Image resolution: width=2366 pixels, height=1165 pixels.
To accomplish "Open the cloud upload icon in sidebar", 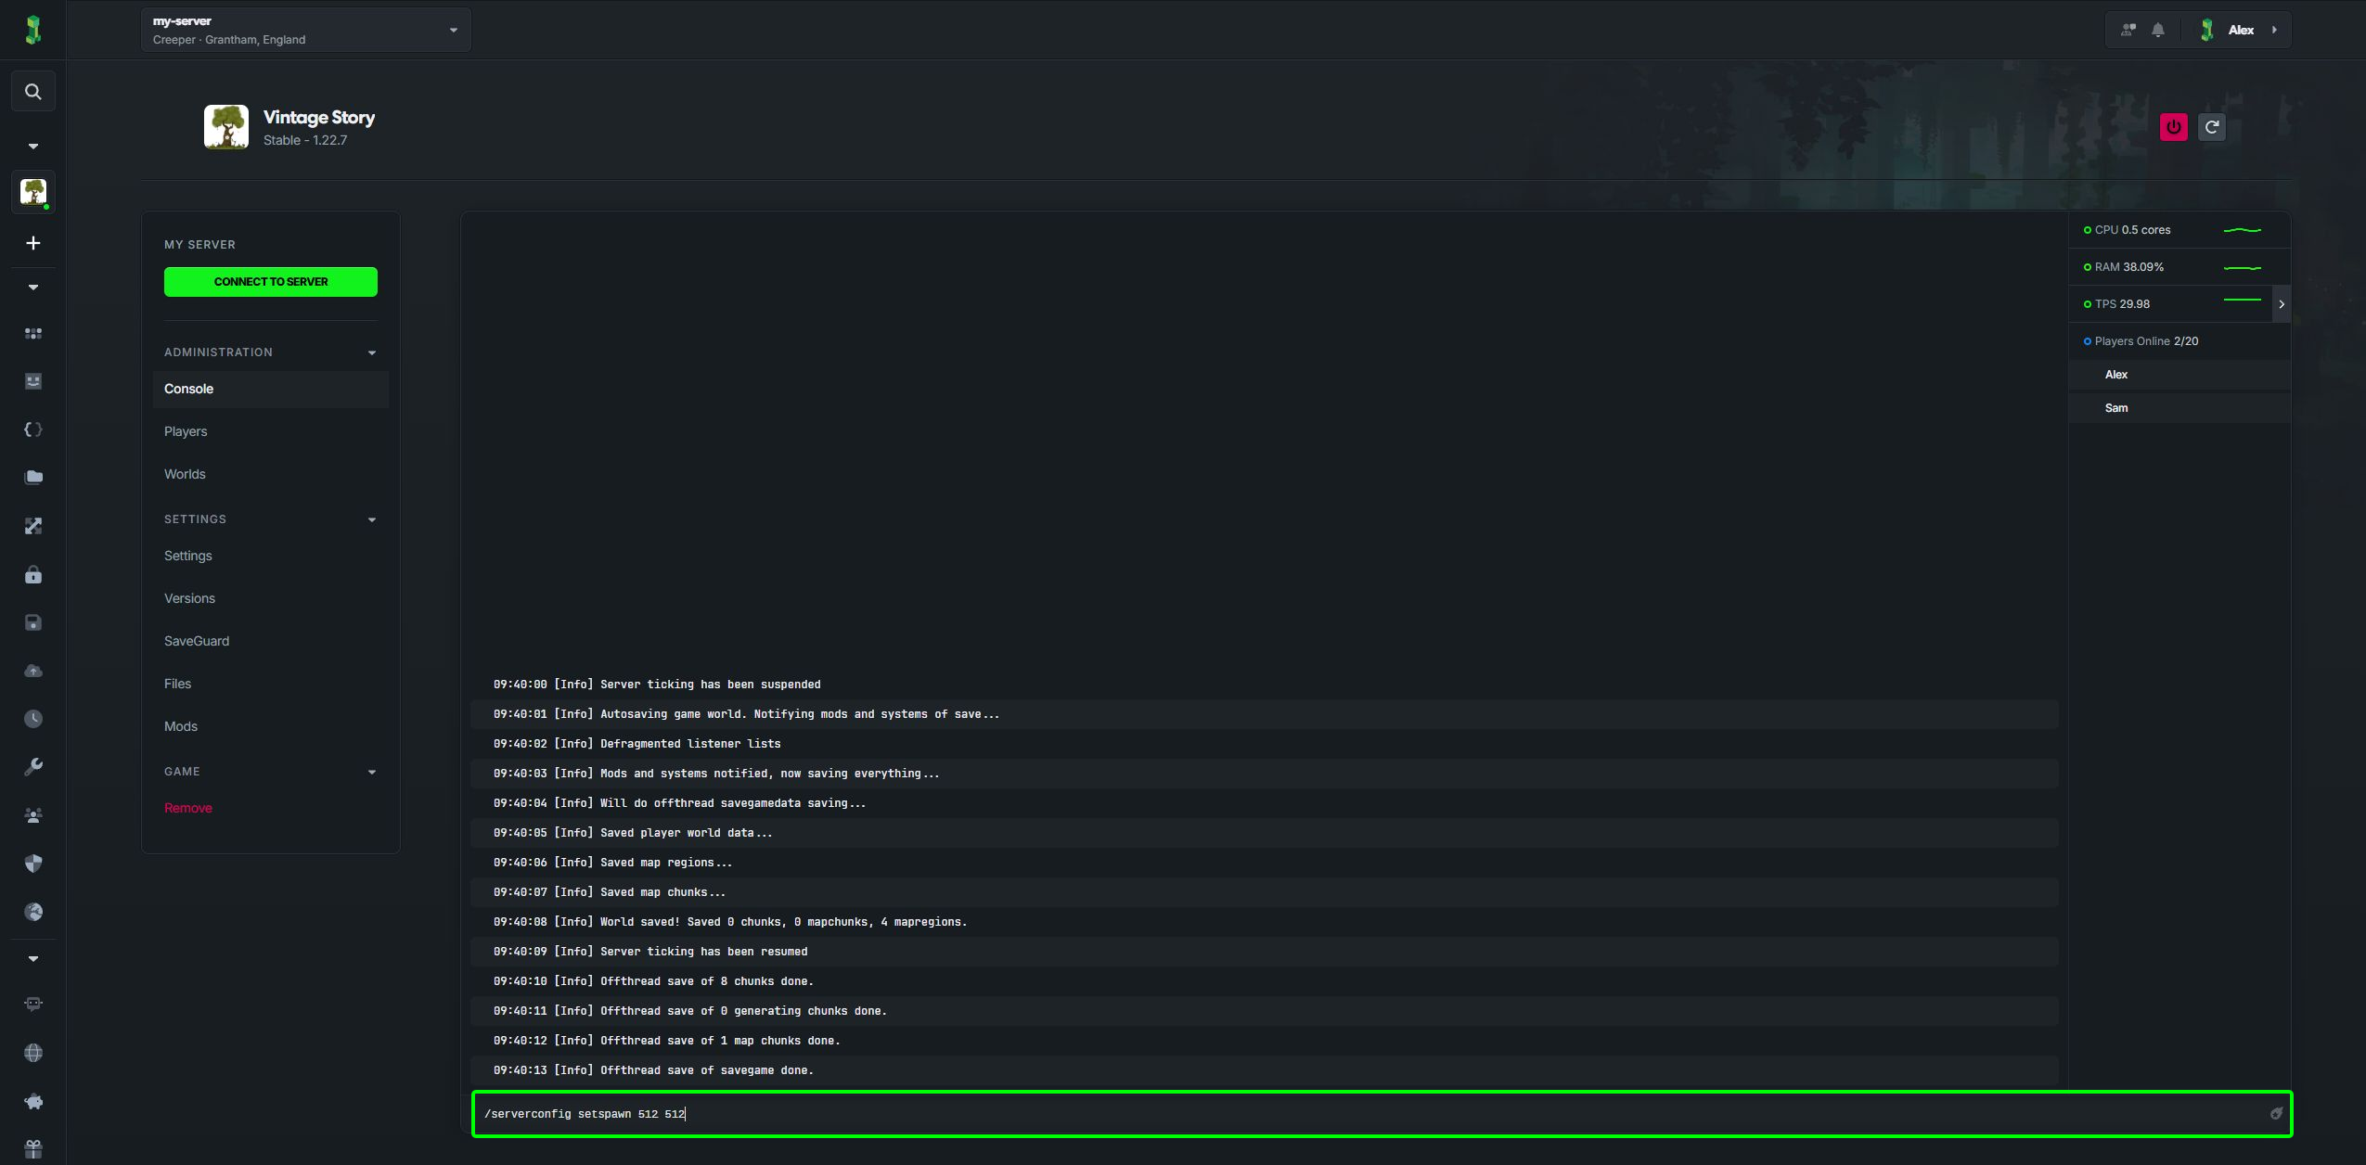I will 33,671.
